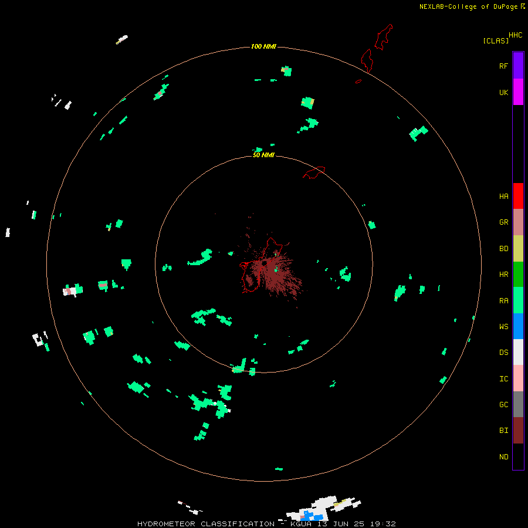Click the UK magenta legend swatch
The width and height of the screenshot is (528, 528).
point(518,92)
